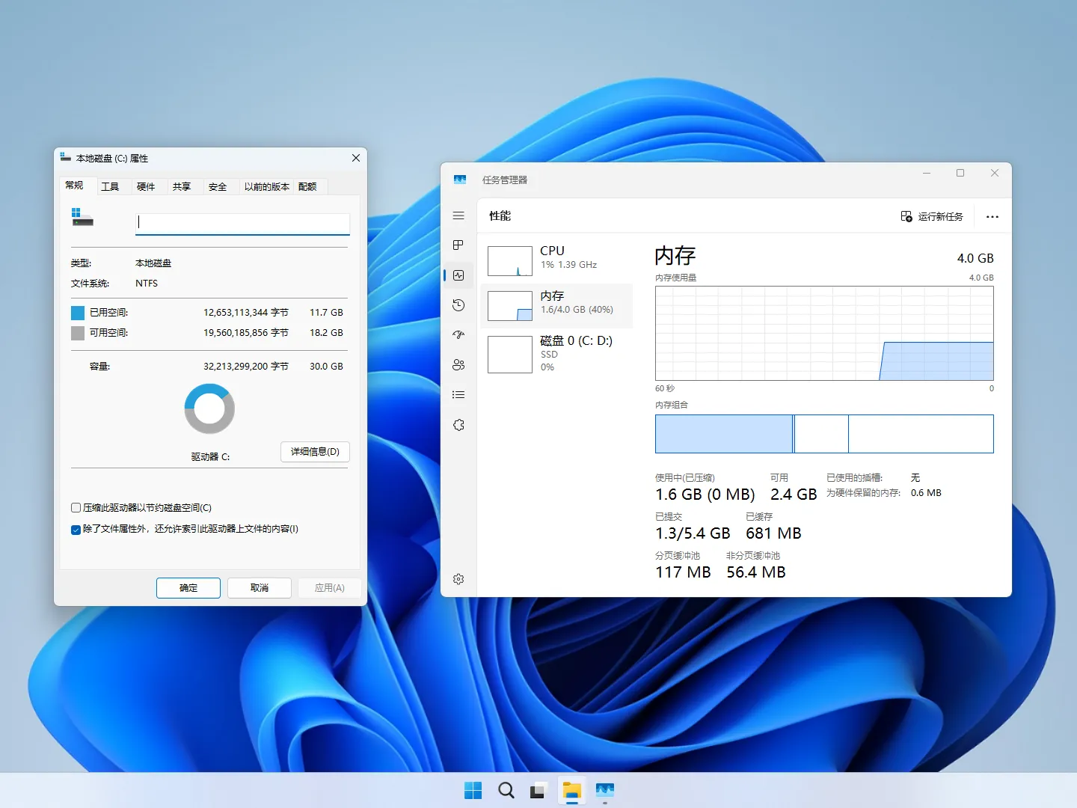
Task: Click 运行新任务 in Task Manager
Action: point(932,216)
